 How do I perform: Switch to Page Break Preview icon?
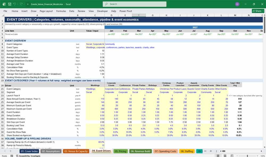pyautogui.click(x=232, y=156)
